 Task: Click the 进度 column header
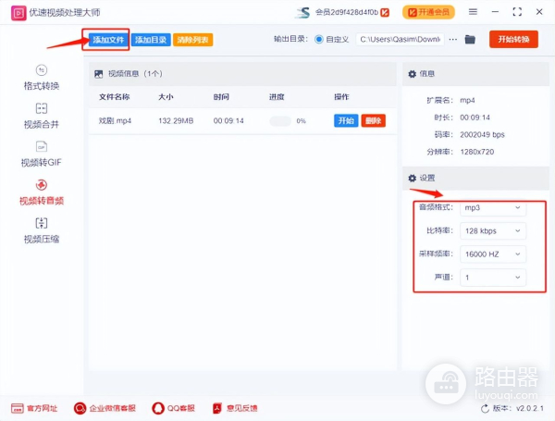point(277,97)
